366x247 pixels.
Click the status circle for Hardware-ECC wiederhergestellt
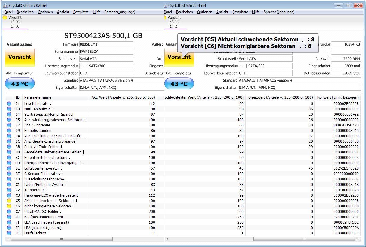(x=9, y=195)
